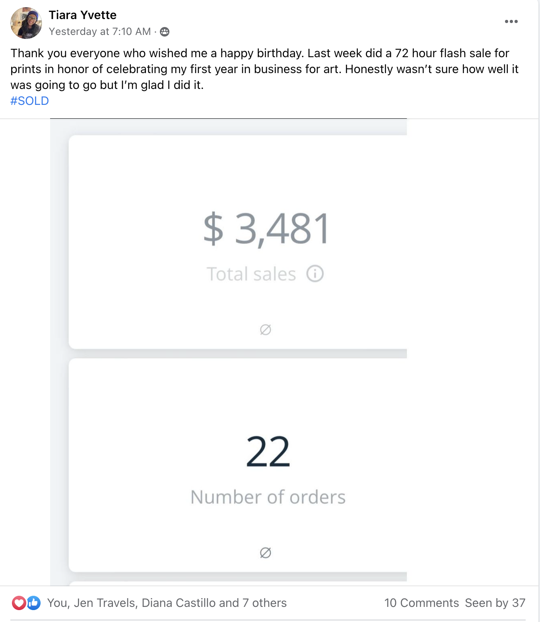Click the heart reaction icon
540x622 pixels.
pyautogui.click(x=19, y=603)
